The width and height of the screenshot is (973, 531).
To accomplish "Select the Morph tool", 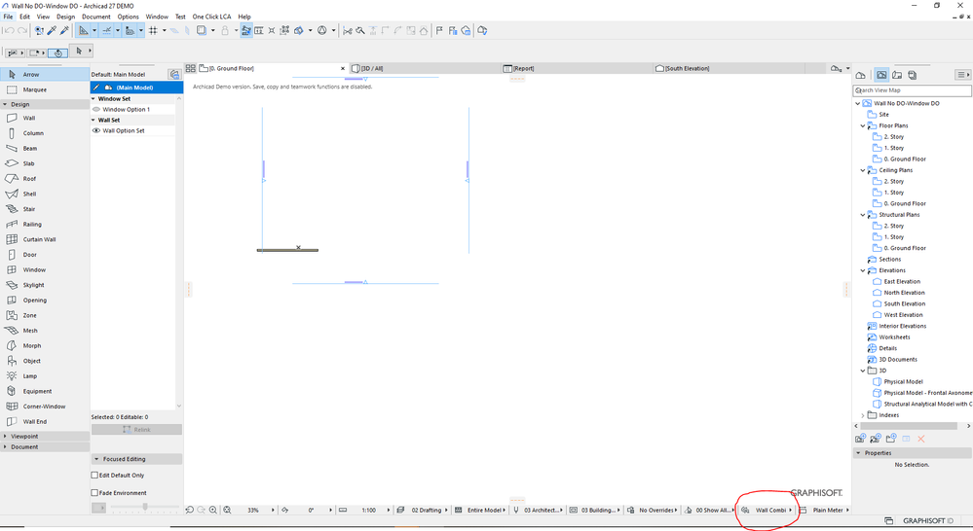I will pos(45,346).
